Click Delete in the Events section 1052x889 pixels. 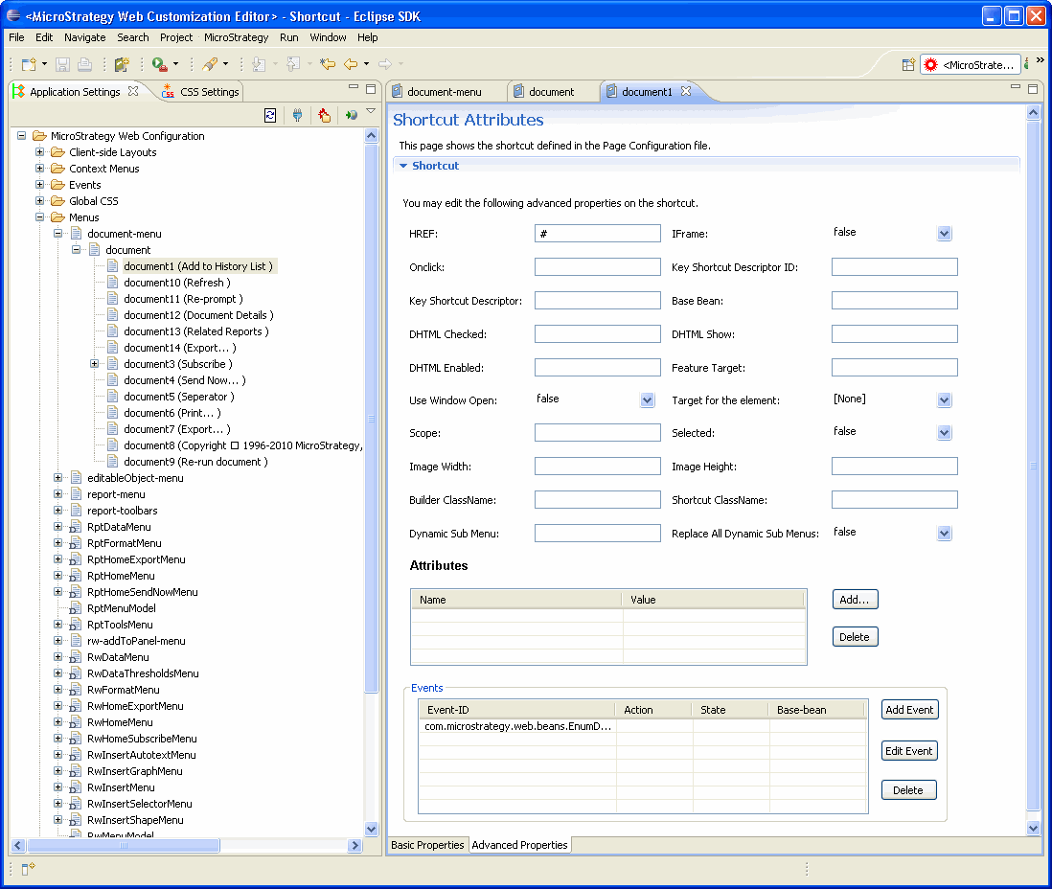(908, 790)
